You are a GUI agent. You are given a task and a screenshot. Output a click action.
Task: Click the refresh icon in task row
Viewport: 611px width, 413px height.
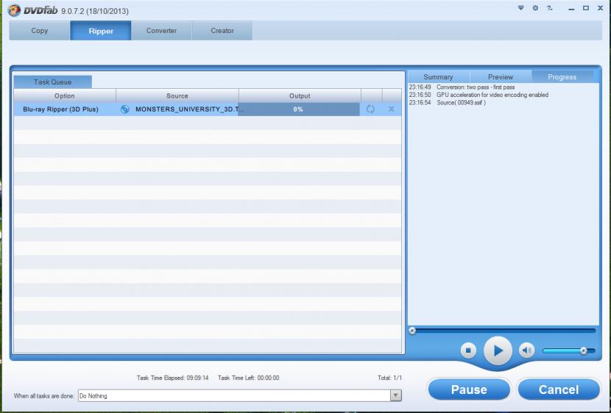pyautogui.click(x=370, y=109)
